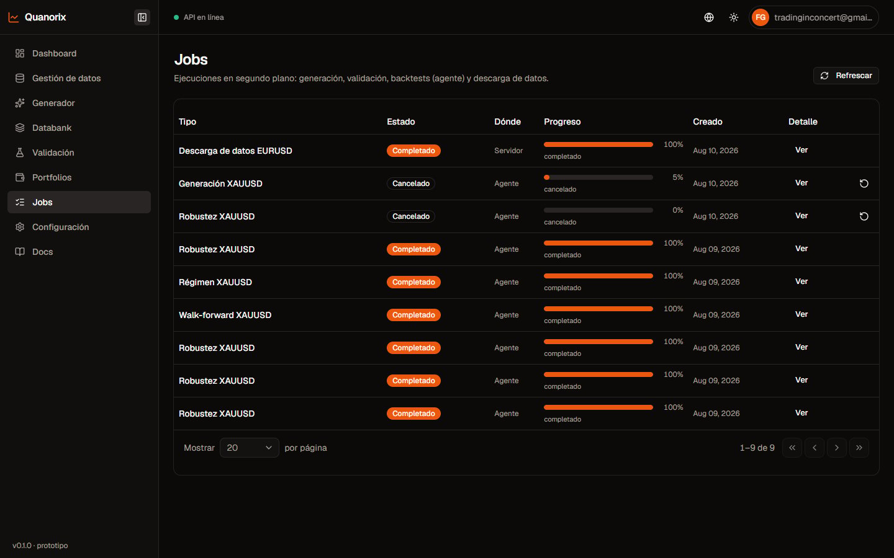View details of Régimen XAUUSD job
894x558 pixels.
(801, 281)
